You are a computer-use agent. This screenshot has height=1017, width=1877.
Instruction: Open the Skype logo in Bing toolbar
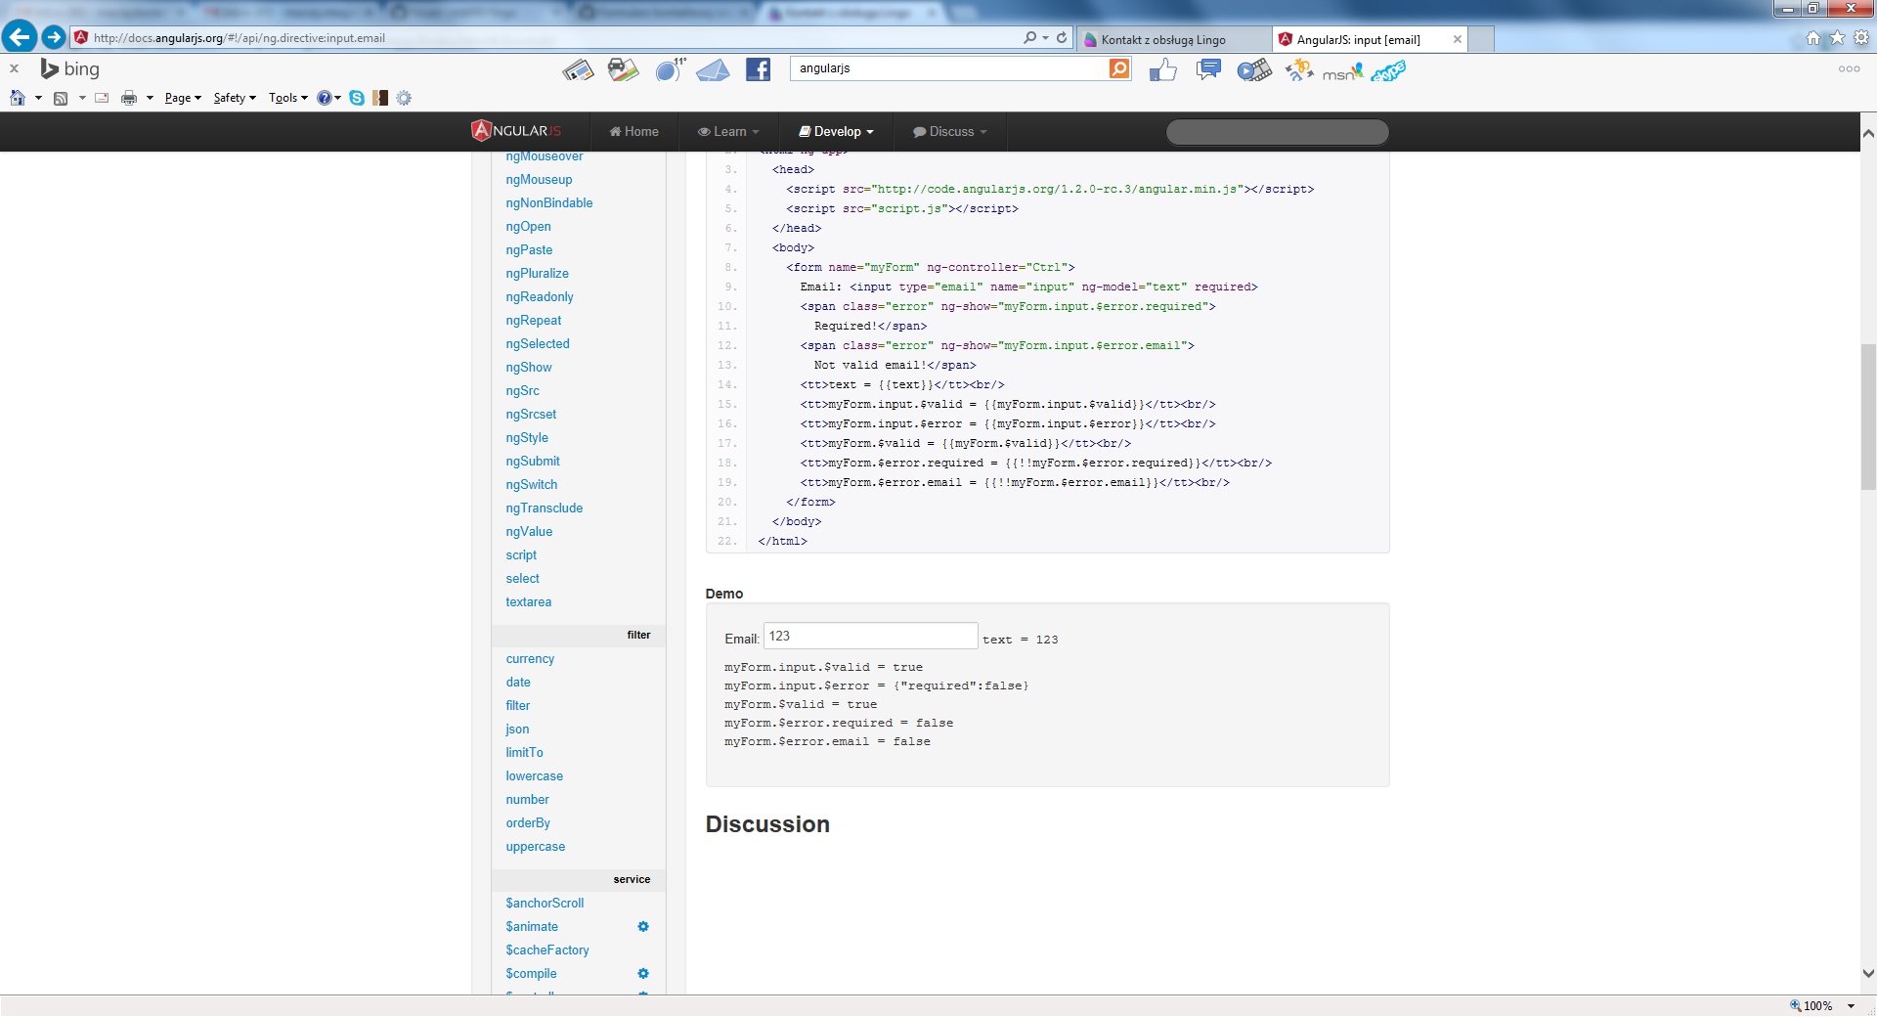pos(1388,71)
